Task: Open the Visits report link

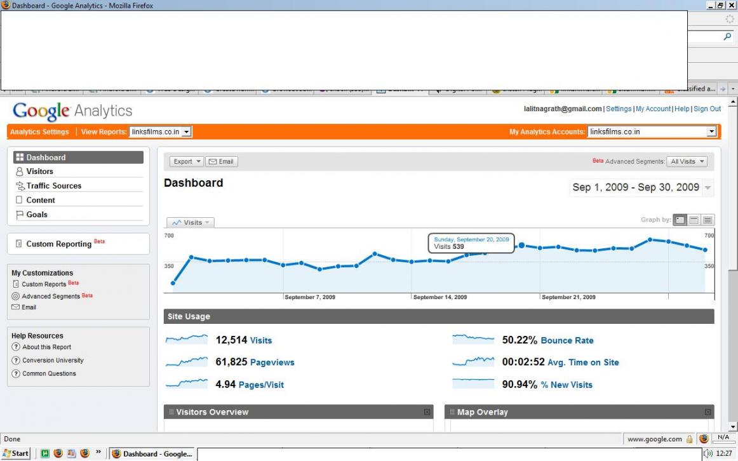Action: (x=261, y=340)
